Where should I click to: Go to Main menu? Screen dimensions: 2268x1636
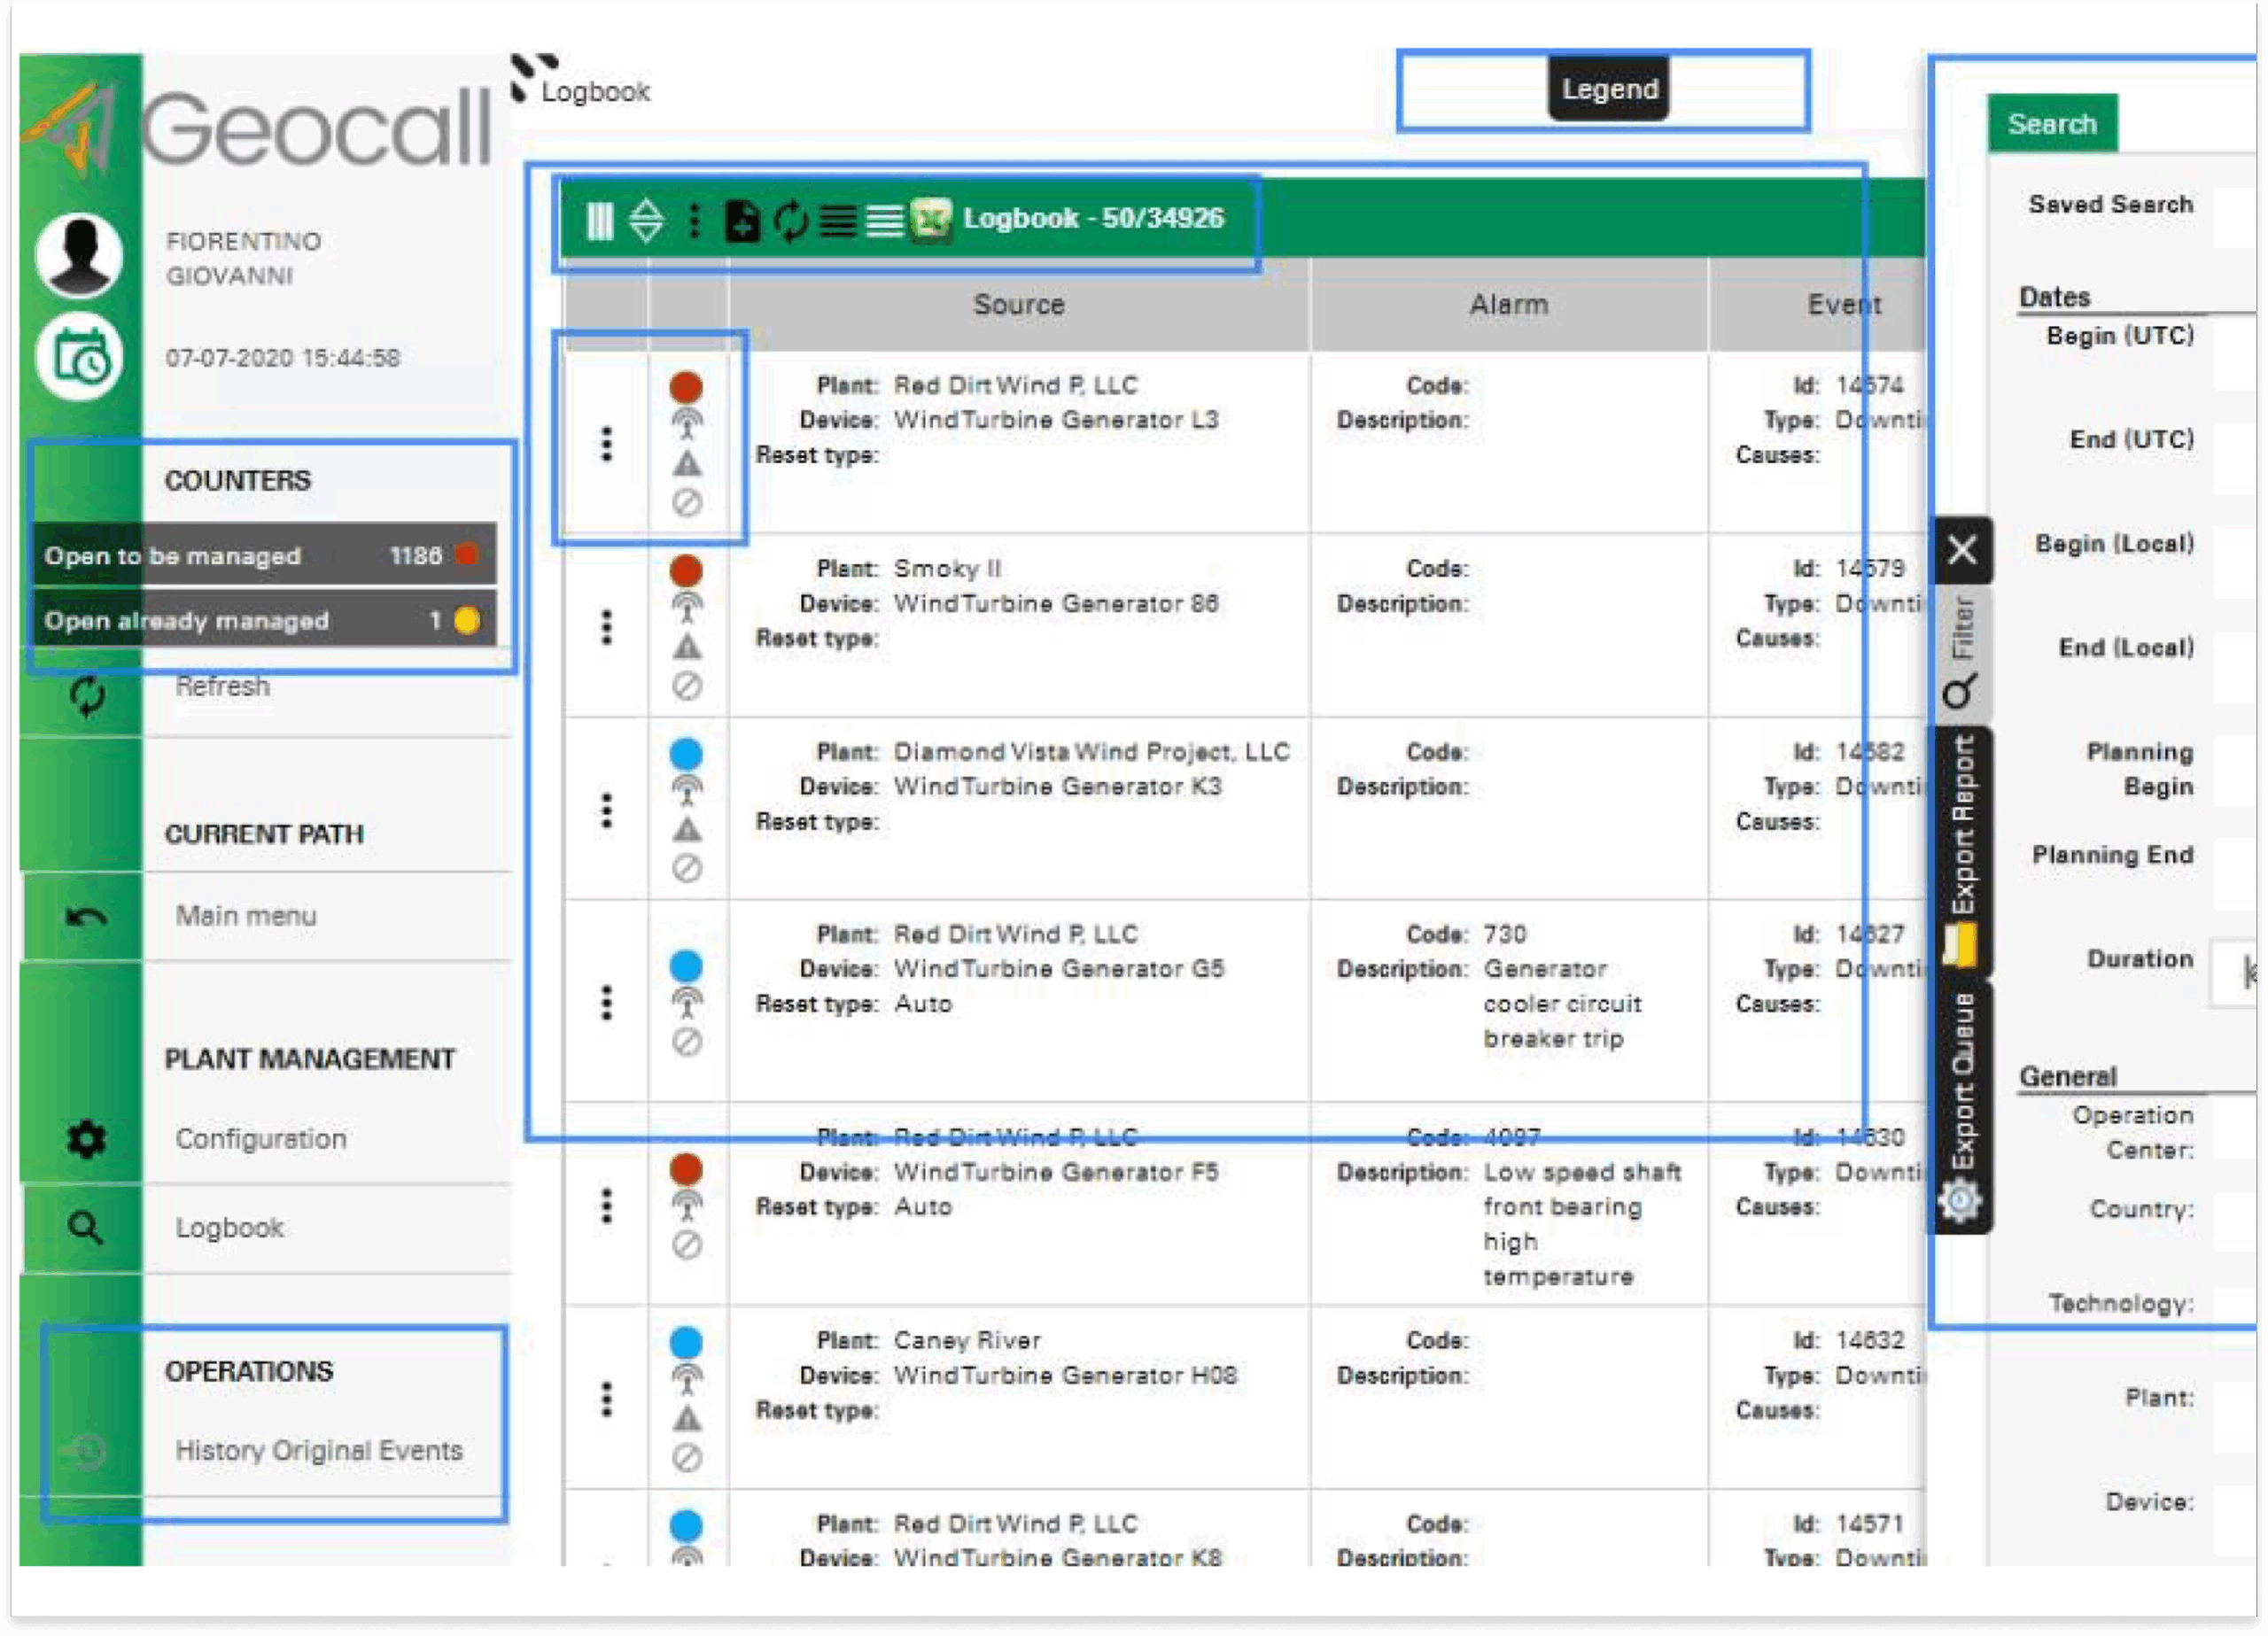click(x=246, y=916)
